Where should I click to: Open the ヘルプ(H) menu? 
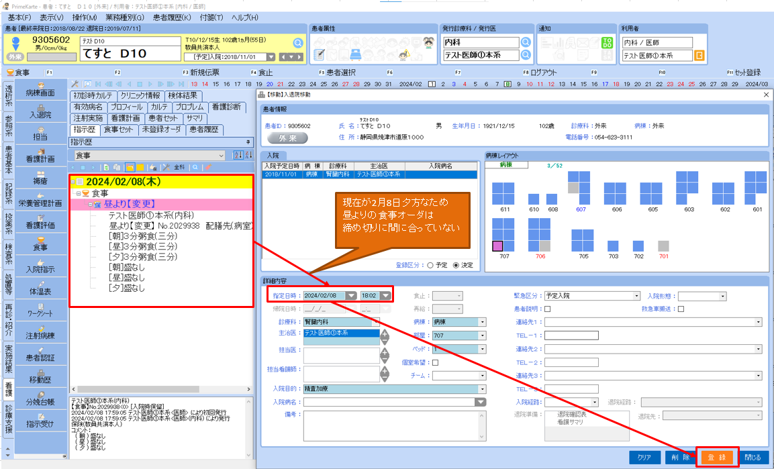click(x=245, y=17)
